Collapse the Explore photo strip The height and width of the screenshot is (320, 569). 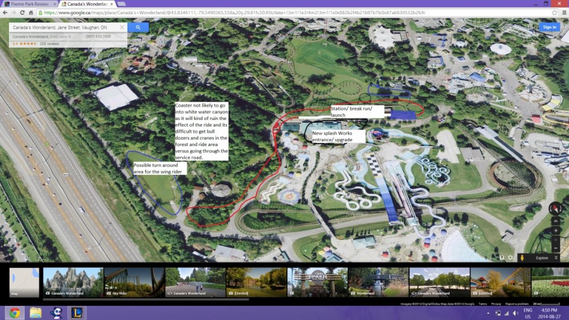pyautogui.click(x=556, y=257)
